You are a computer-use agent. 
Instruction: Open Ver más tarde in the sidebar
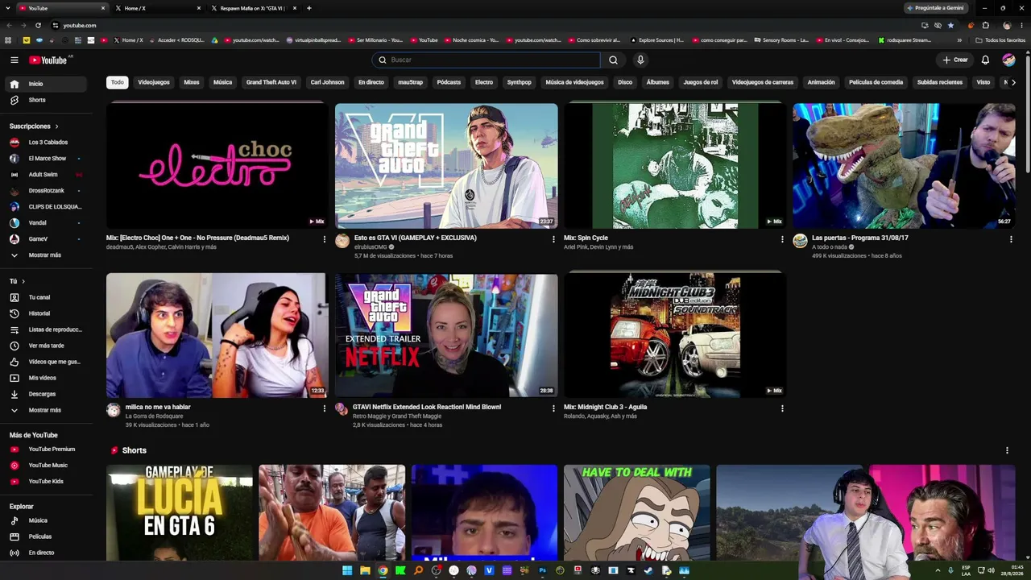pyautogui.click(x=46, y=346)
